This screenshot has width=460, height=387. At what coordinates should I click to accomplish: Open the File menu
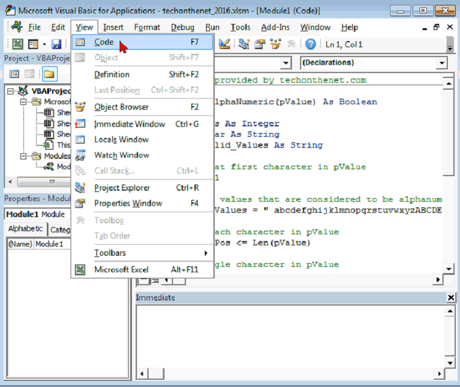pyautogui.click(x=34, y=27)
